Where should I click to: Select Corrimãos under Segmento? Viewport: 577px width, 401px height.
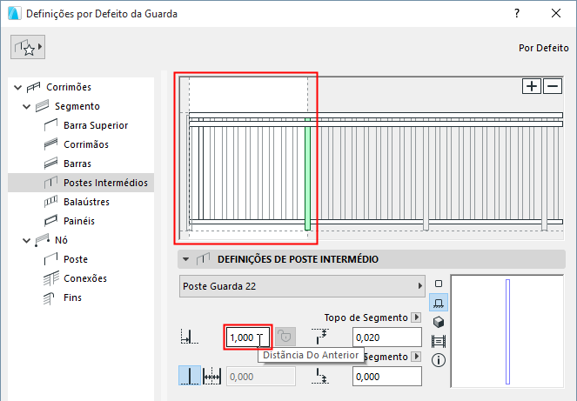tap(86, 144)
